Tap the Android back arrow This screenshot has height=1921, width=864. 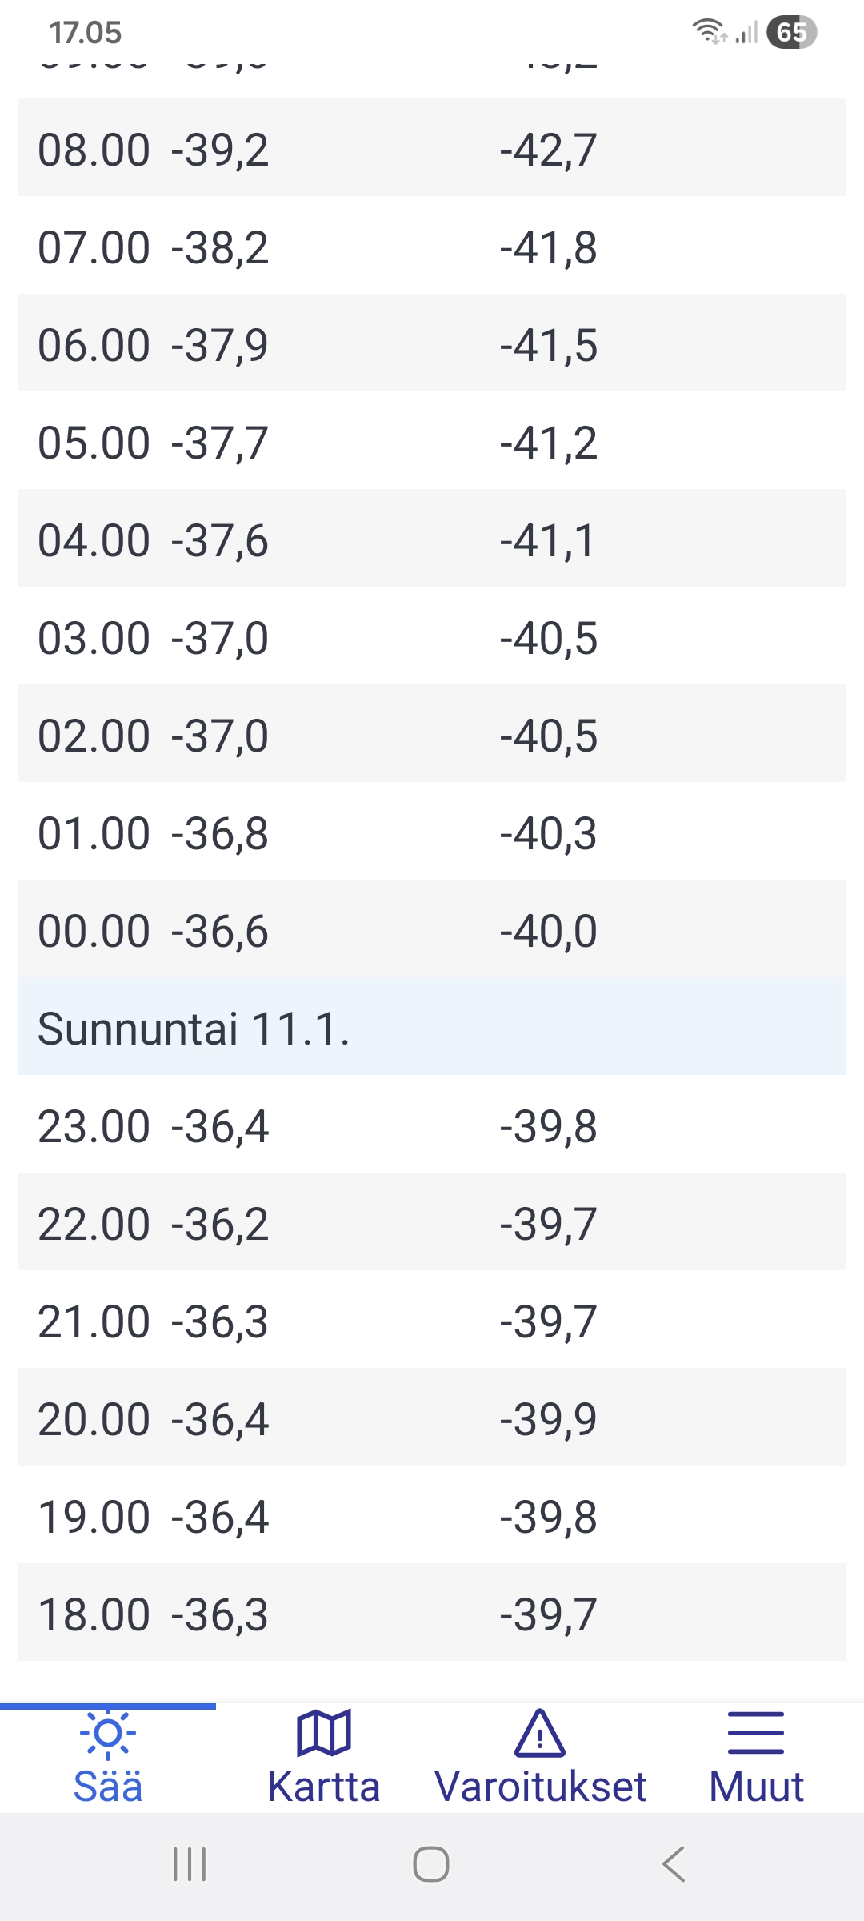pos(674,1864)
